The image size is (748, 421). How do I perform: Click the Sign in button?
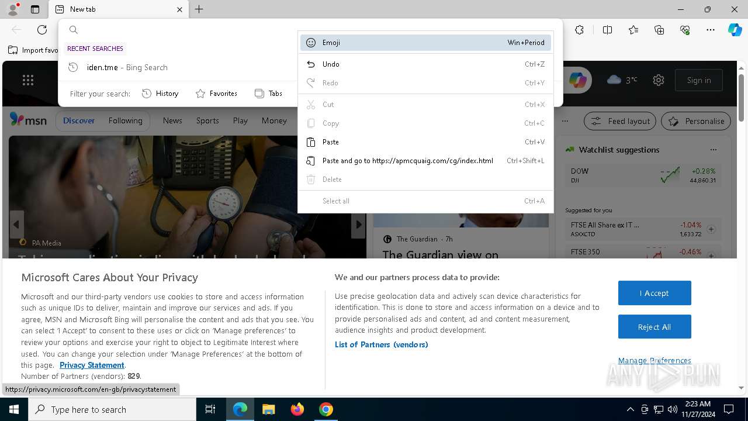click(x=699, y=80)
